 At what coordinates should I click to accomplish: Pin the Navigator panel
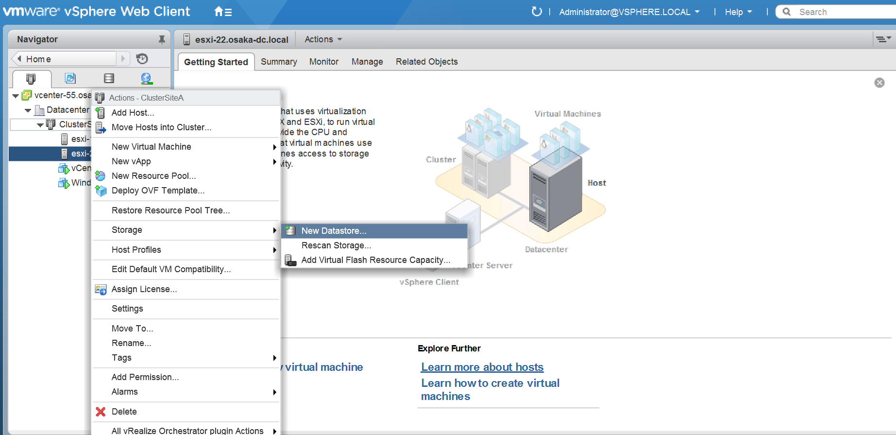pos(162,39)
